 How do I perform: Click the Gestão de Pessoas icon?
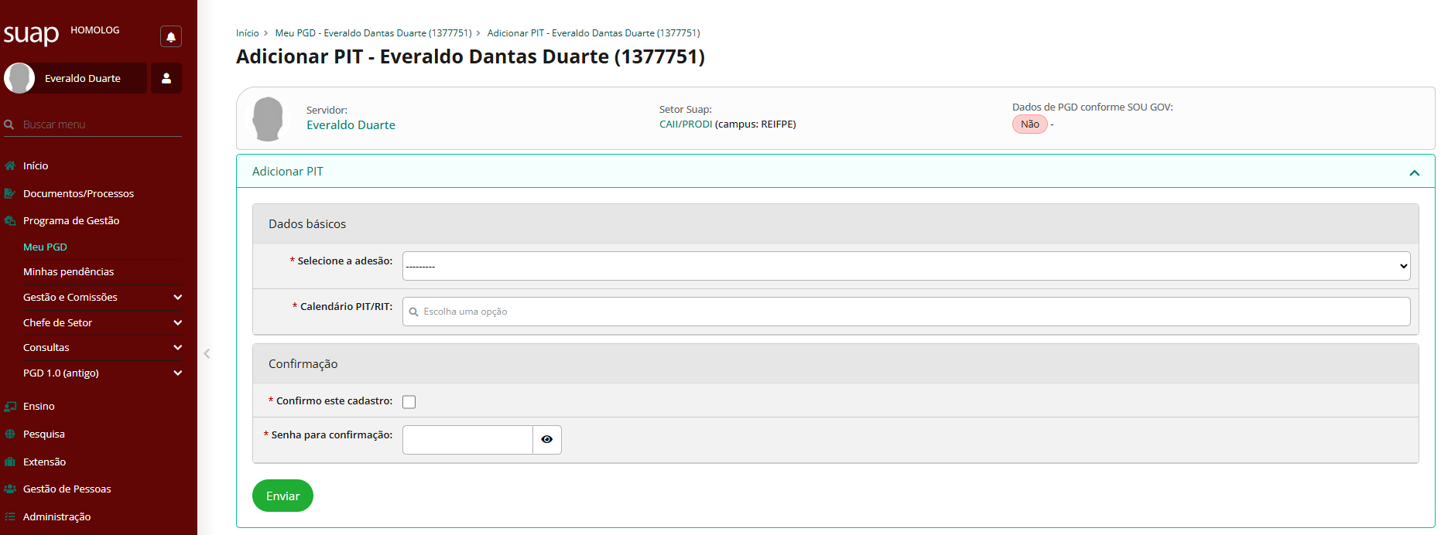(x=10, y=489)
